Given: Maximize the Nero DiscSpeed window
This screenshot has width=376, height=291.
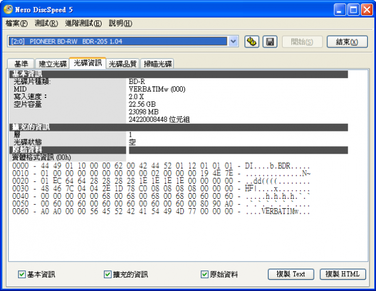Looking at the screenshot, I should (353, 10).
